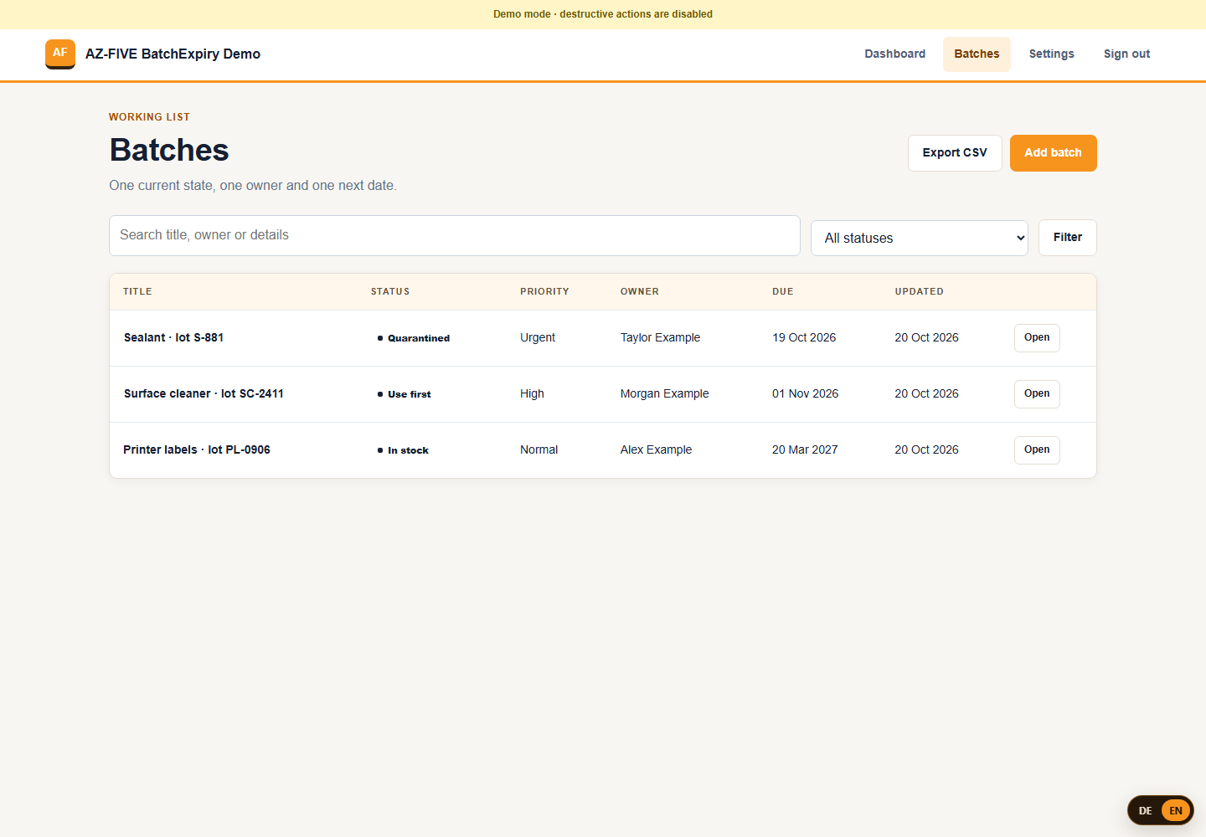
Task: Open the Sealant lot S-881 row
Action: coord(1037,338)
